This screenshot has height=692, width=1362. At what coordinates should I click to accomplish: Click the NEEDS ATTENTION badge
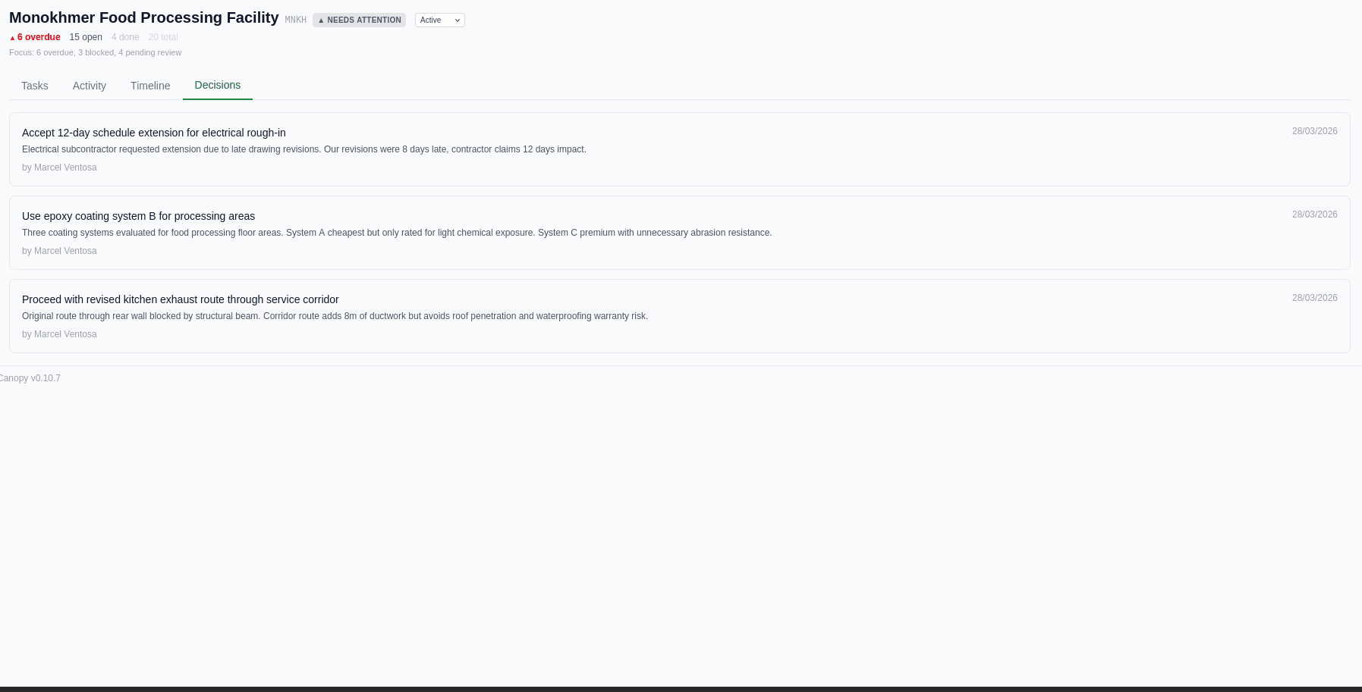[359, 20]
